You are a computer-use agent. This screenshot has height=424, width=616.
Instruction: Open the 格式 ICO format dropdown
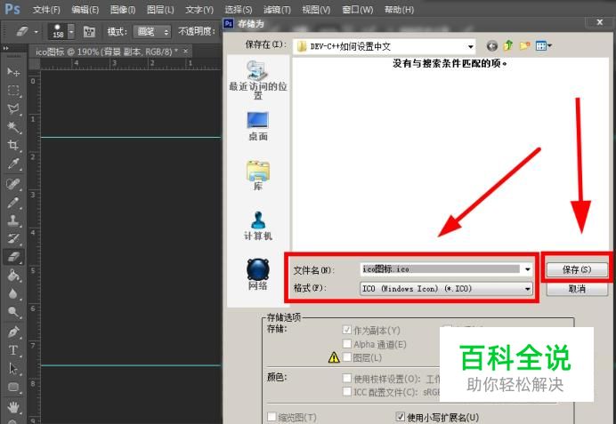(x=446, y=289)
